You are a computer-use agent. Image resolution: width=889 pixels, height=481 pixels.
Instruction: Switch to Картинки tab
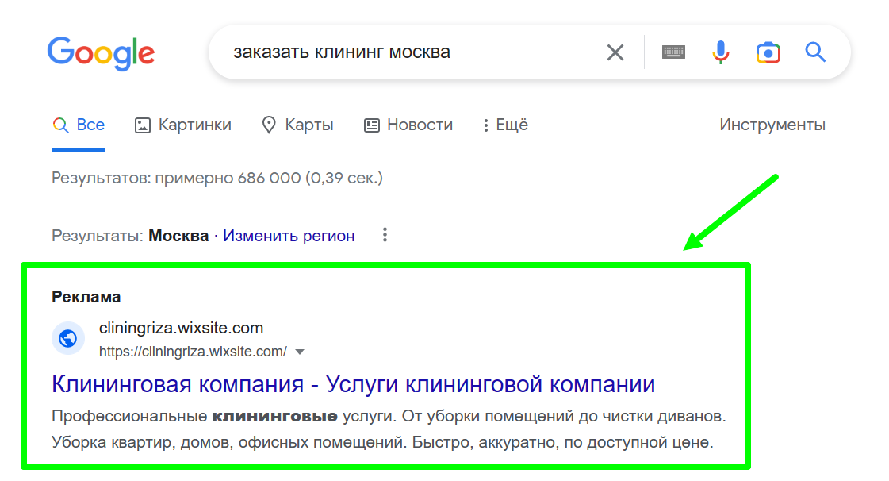(x=183, y=125)
